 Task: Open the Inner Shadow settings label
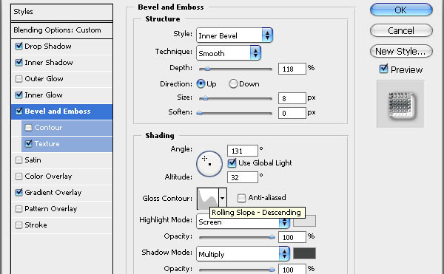click(49, 62)
